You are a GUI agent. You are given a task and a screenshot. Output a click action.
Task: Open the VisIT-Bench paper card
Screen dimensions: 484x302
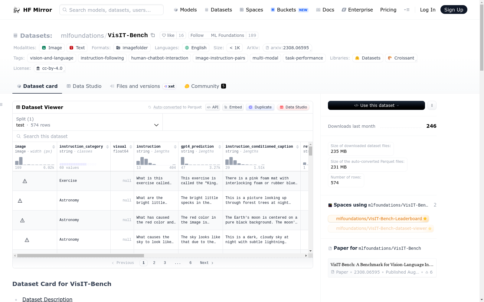382,268
